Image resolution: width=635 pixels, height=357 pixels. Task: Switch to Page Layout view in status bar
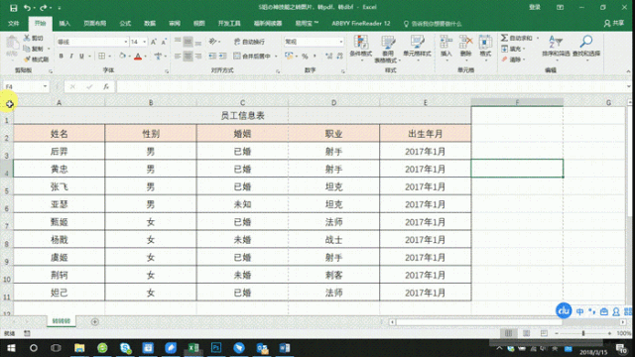[526, 333]
